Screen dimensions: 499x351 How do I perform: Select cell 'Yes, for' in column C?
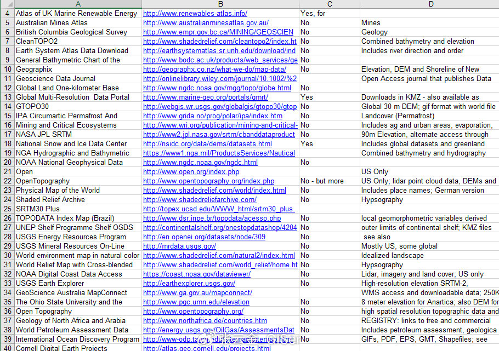click(x=330, y=13)
